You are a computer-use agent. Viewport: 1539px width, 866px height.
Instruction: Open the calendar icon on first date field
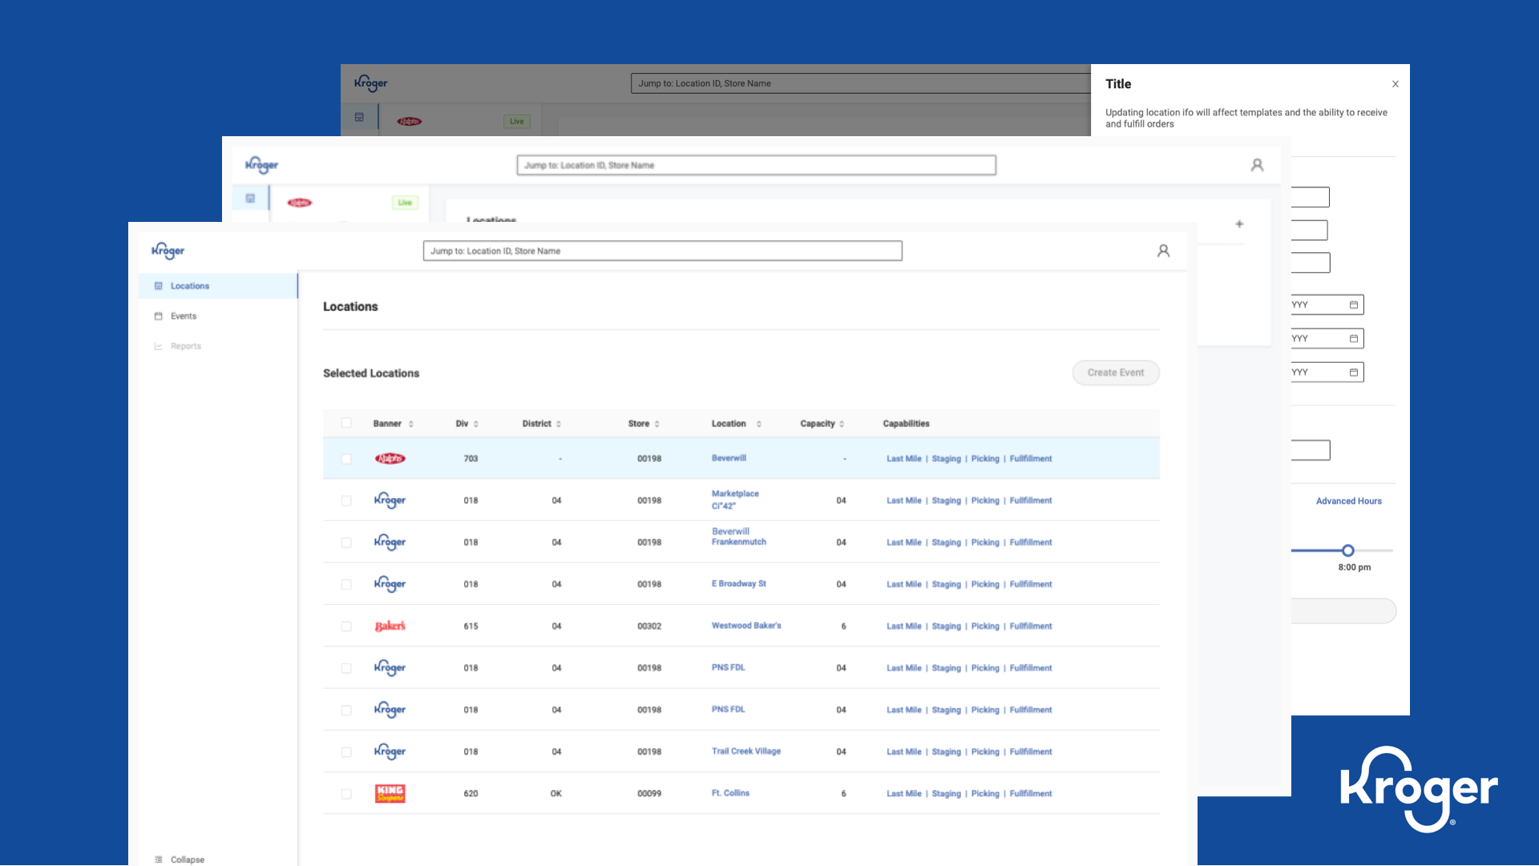[1354, 305]
